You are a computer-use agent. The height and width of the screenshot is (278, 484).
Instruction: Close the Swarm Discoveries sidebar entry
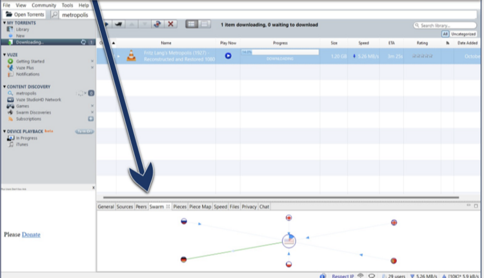(92, 112)
